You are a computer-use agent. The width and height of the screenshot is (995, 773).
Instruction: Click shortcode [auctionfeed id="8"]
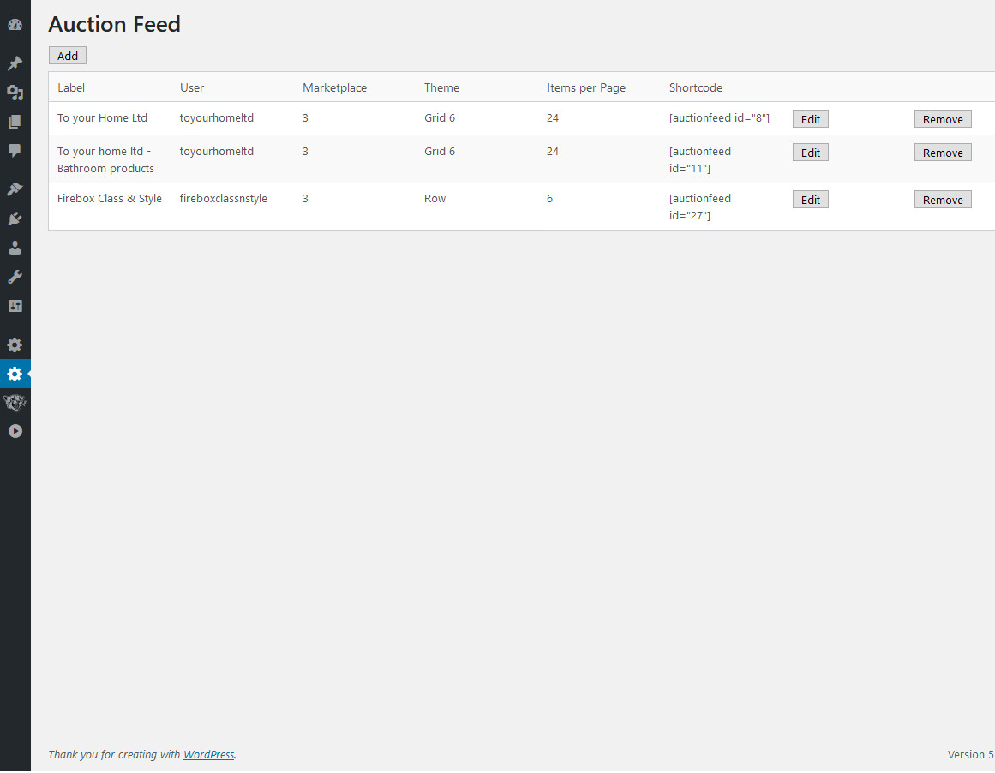719,118
